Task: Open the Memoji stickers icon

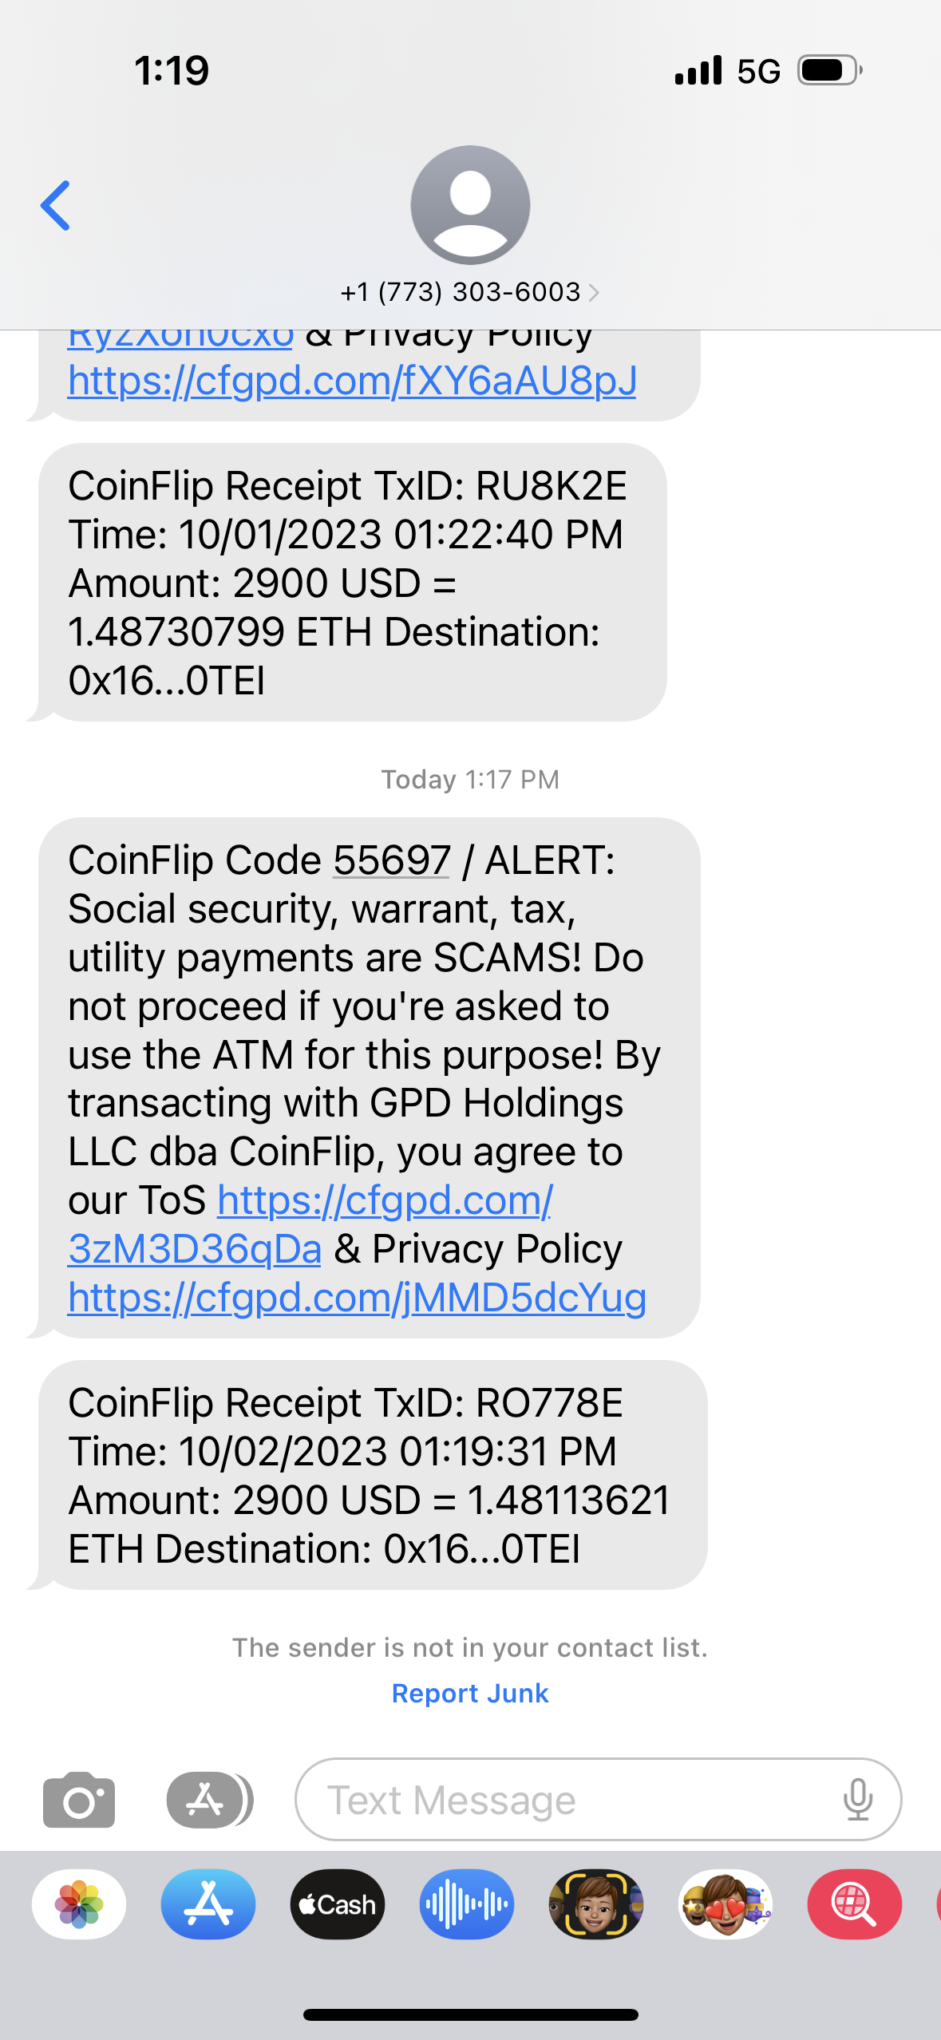Action: 726,1904
